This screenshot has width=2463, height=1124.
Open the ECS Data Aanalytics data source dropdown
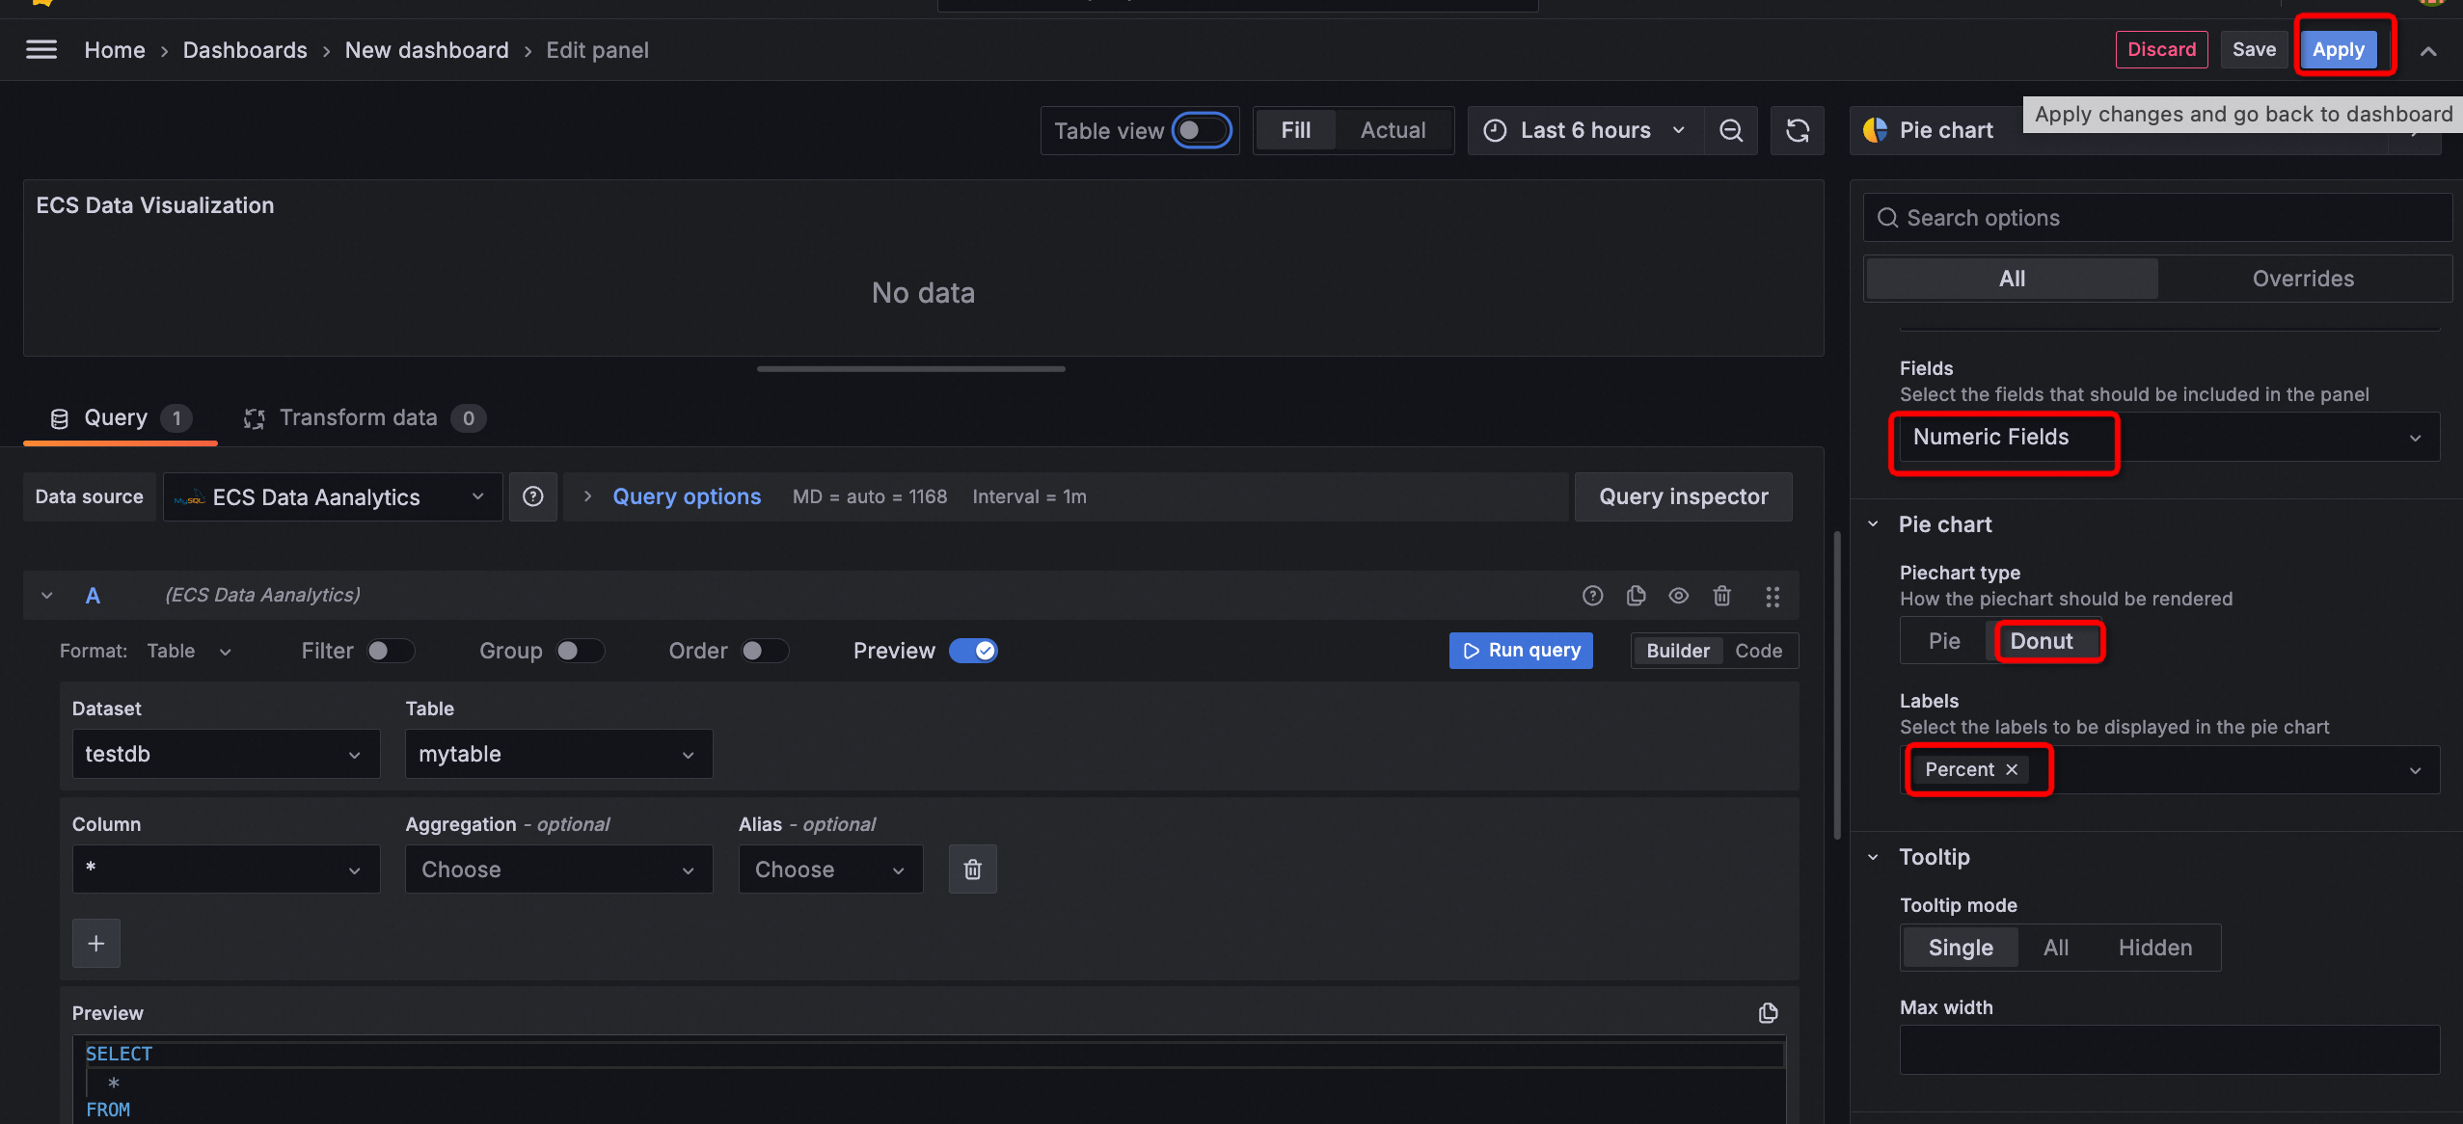tap(333, 496)
